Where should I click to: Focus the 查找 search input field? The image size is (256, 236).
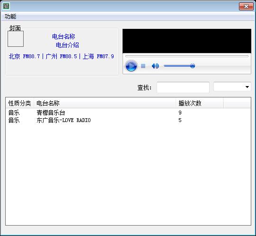(x=183, y=87)
